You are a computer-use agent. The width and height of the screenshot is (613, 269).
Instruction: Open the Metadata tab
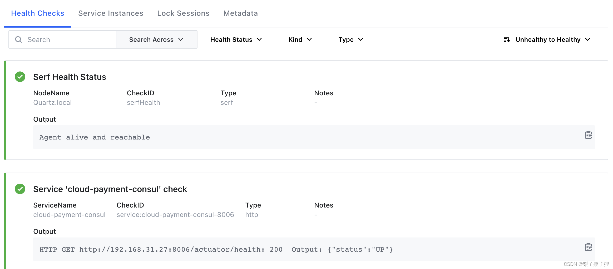pos(241,13)
